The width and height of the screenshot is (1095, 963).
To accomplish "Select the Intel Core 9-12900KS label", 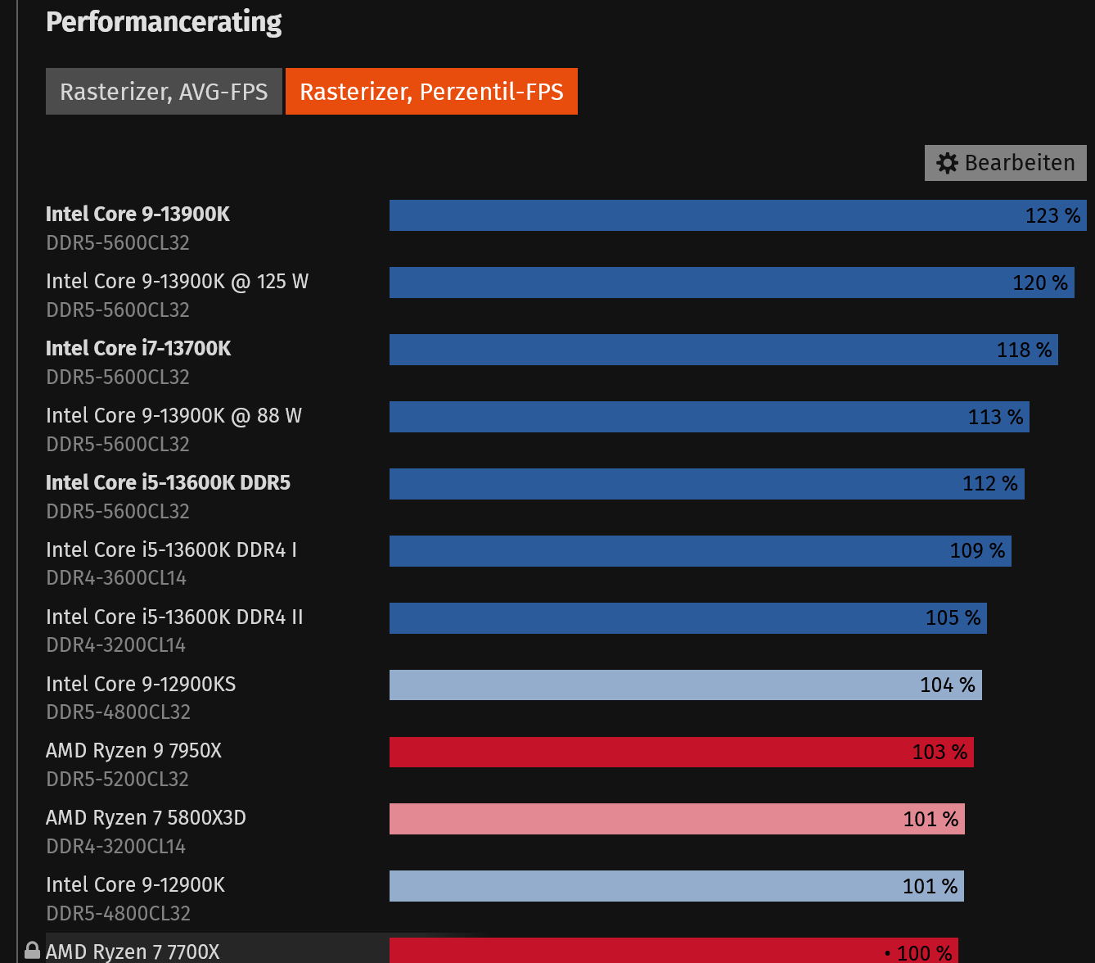I will click(x=141, y=684).
